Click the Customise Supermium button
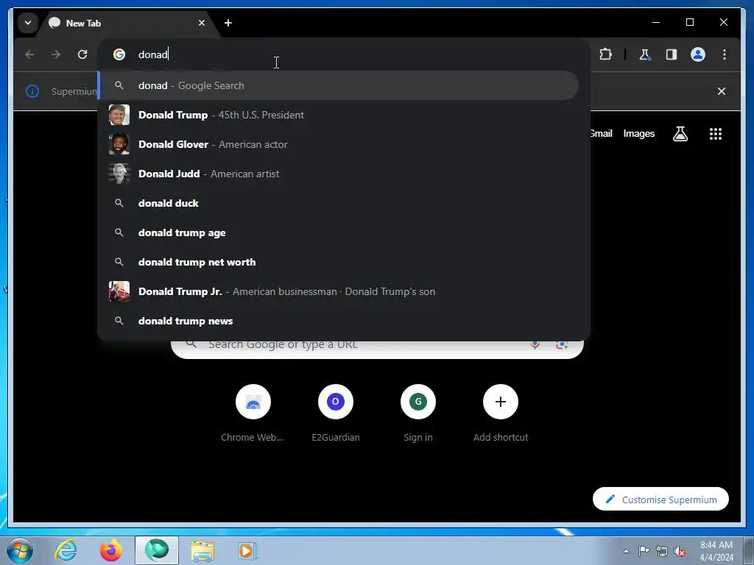This screenshot has width=754, height=565. [x=660, y=500]
